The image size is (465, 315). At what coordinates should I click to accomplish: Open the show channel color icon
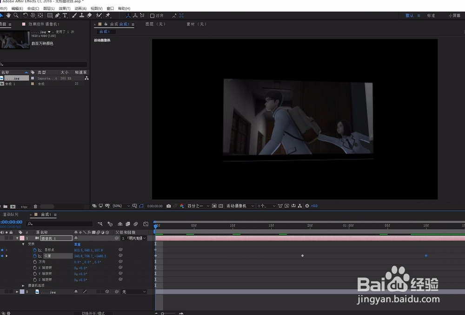tap(181, 206)
